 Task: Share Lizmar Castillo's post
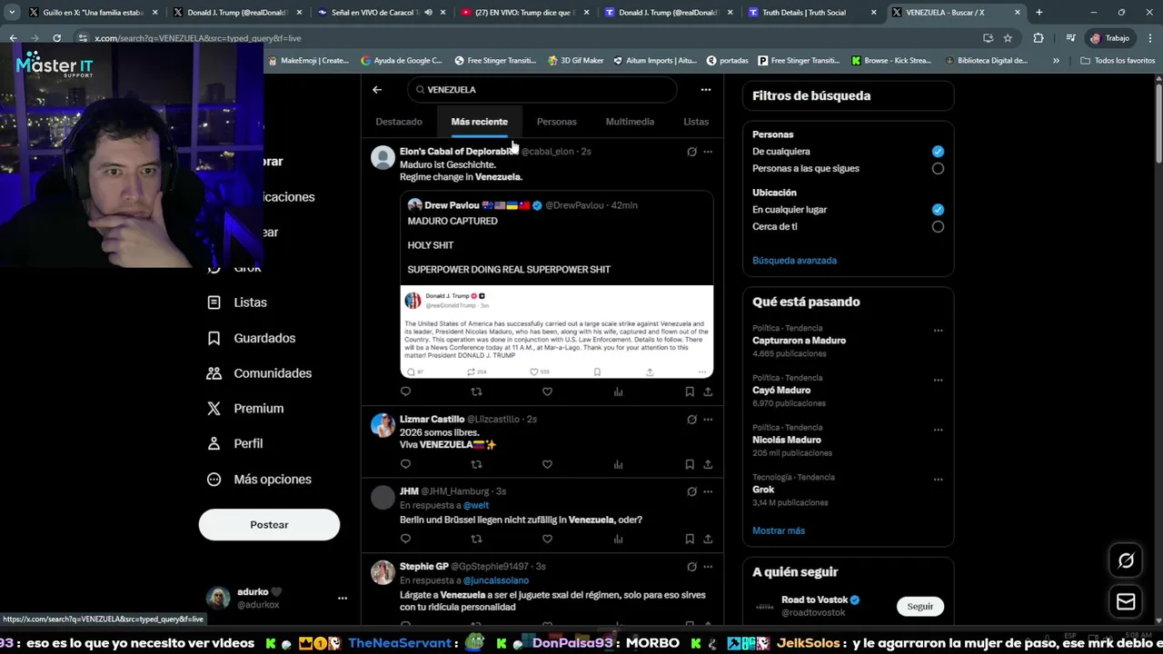click(708, 464)
